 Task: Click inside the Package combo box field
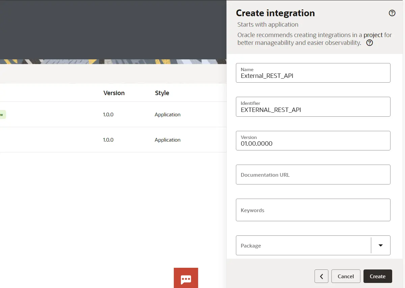[303, 246]
